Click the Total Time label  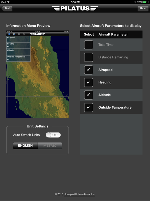[x=106, y=45]
